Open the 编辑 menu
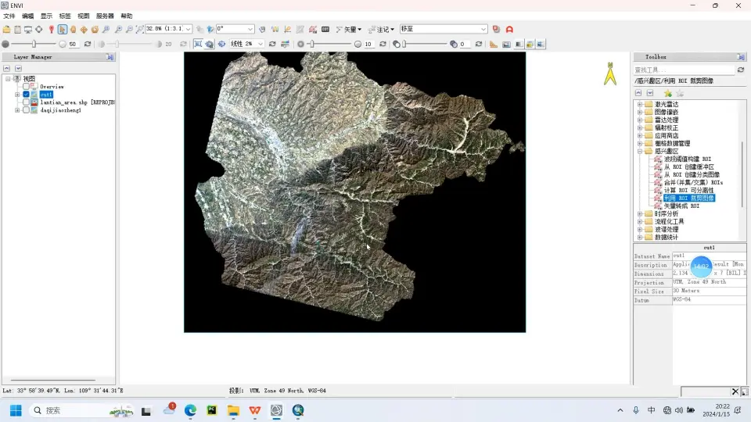 (28, 16)
